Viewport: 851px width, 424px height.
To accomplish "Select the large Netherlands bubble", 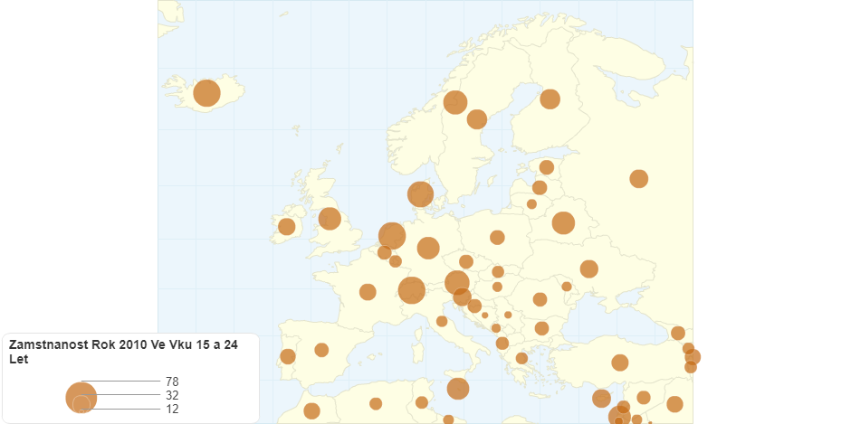I will (392, 236).
